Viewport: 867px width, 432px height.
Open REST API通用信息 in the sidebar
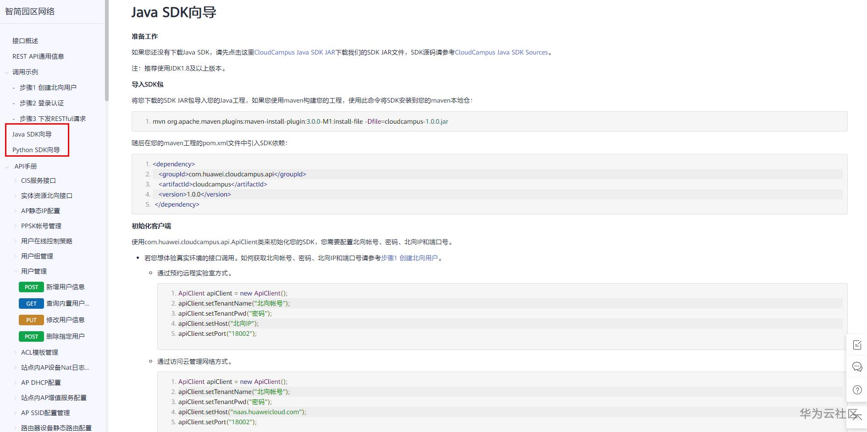click(38, 56)
